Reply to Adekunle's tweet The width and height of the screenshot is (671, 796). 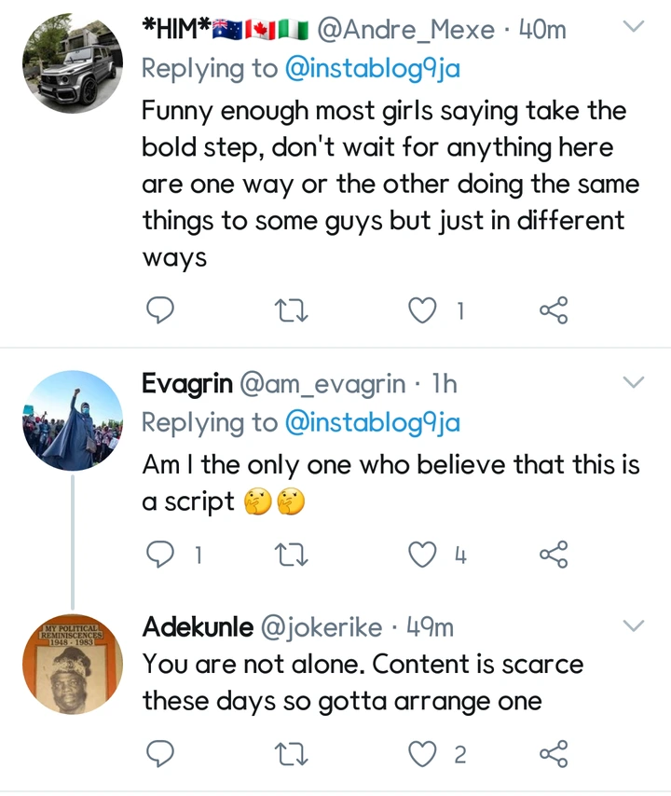[x=161, y=753]
